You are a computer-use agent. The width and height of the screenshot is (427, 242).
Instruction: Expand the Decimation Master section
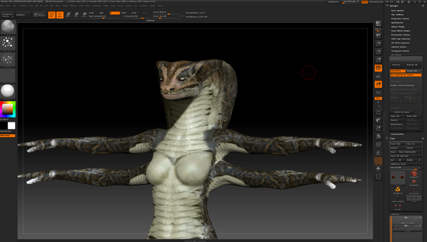tap(401, 35)
